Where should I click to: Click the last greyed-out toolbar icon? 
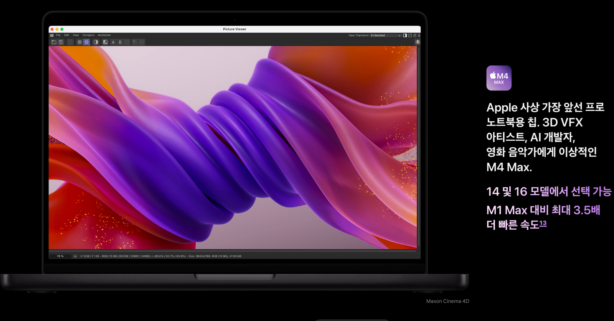[142, 42]
